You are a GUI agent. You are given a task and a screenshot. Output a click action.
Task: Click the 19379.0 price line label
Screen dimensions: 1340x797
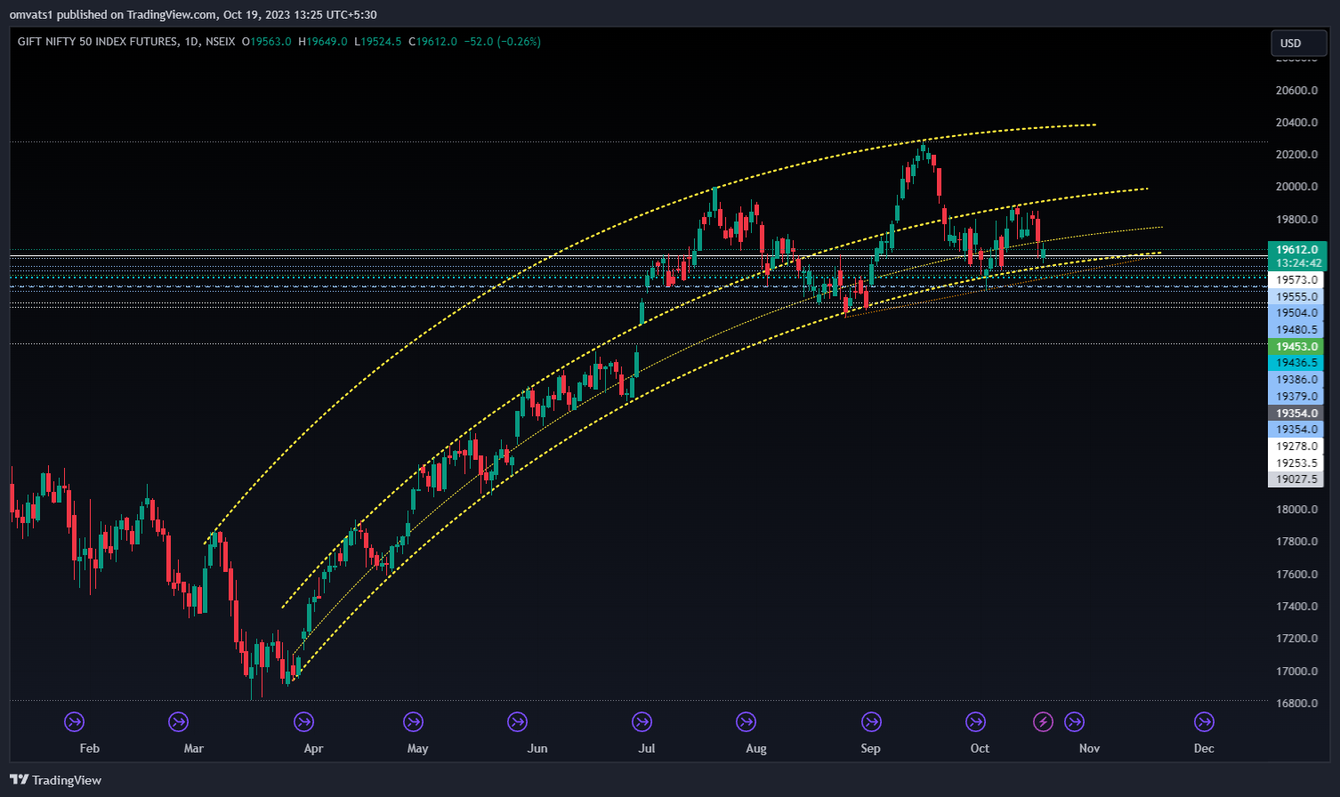[x=1296, y=397]
